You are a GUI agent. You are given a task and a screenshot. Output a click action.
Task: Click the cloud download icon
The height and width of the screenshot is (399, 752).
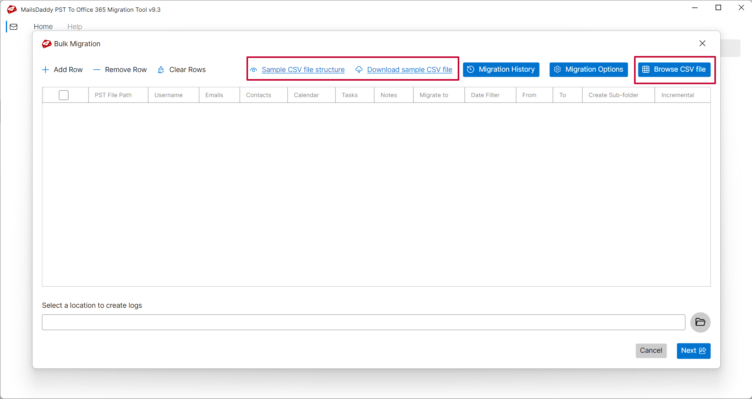(359, 70)
